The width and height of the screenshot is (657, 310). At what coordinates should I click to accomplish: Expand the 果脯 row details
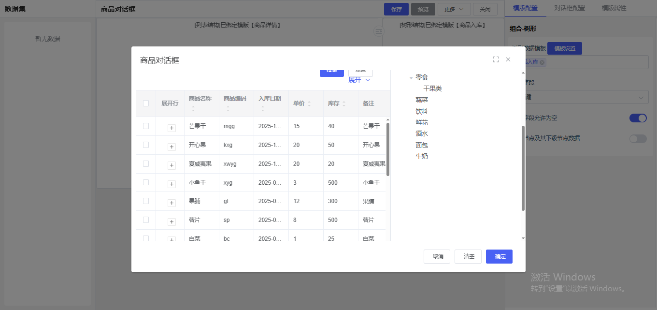171,203
